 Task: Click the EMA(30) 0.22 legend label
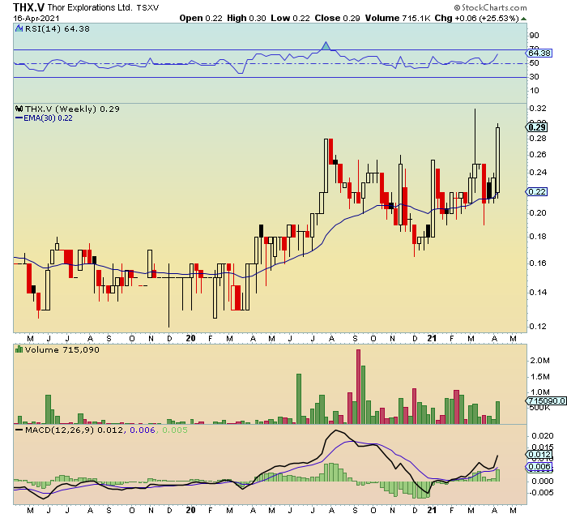tap(48, 118)
